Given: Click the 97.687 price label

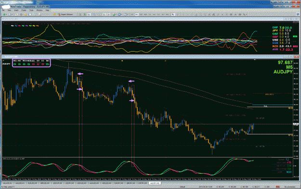Looking at the screenshot, I should click(x=285, y=63).
